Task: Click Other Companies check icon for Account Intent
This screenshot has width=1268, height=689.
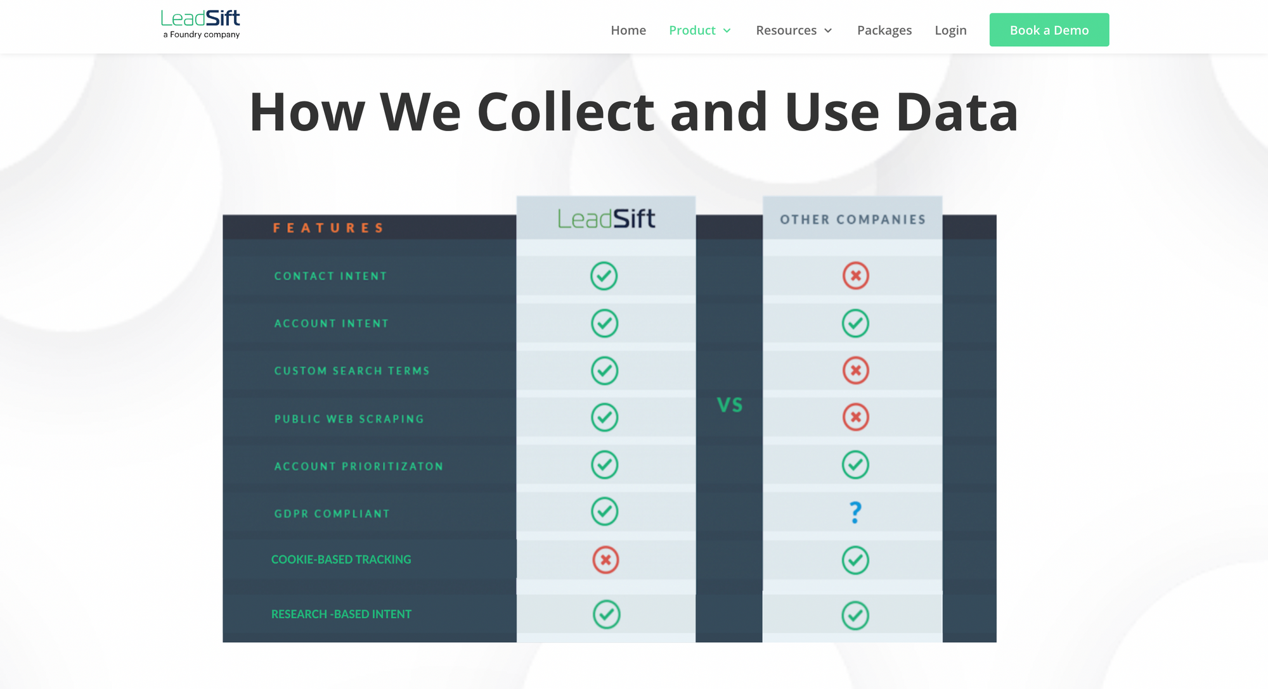Action: click(856, 324)
